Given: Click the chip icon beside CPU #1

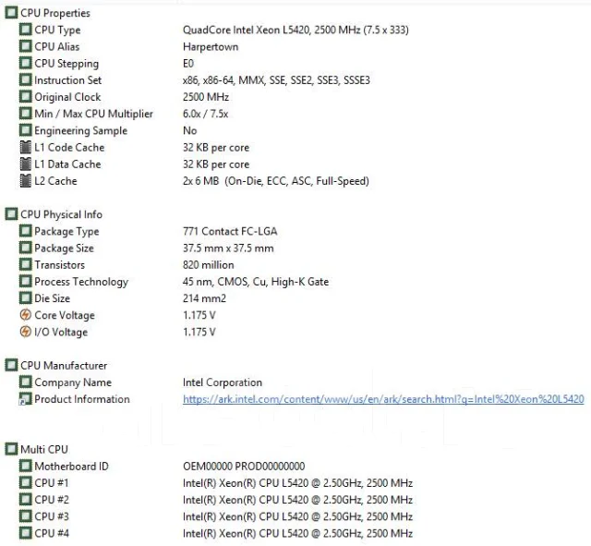Looking at the screenshot, I should point(25,482).
